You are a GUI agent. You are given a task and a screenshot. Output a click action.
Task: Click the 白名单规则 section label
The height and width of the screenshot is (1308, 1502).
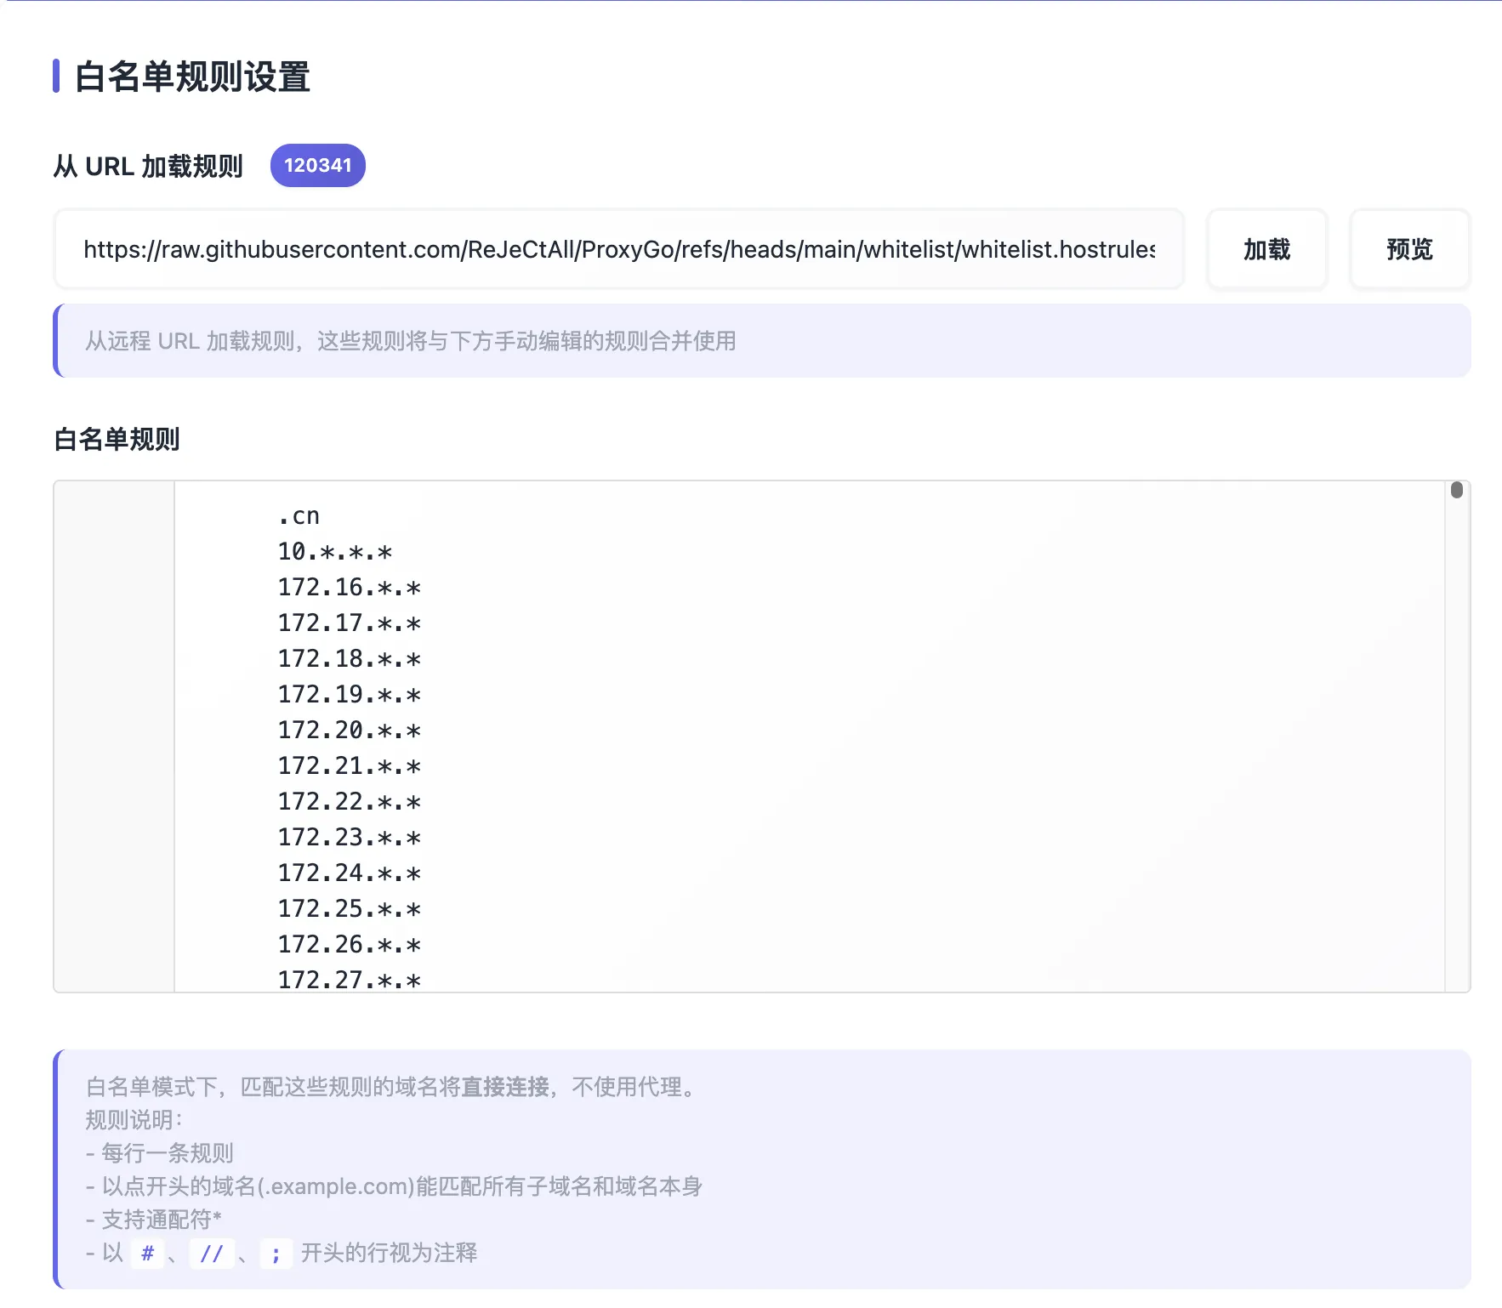click(116, 439)
